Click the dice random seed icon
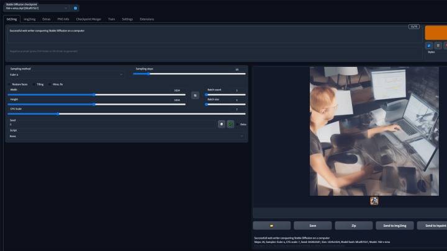This screenshot has width=447, height=251. [x=221, y=124]
